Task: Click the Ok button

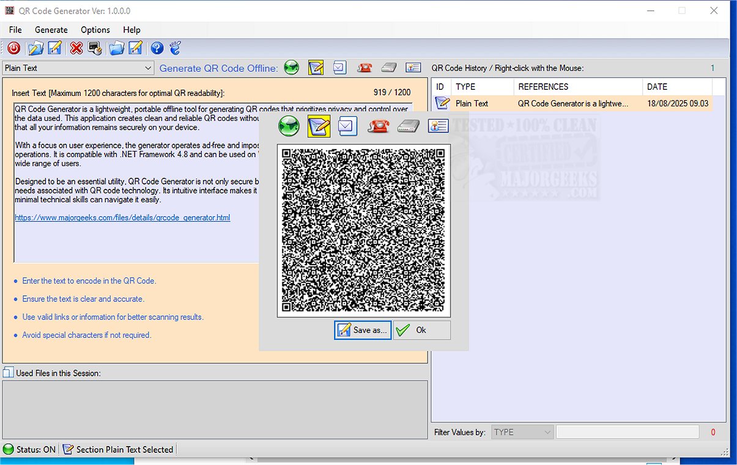Action: coord(421,330)
